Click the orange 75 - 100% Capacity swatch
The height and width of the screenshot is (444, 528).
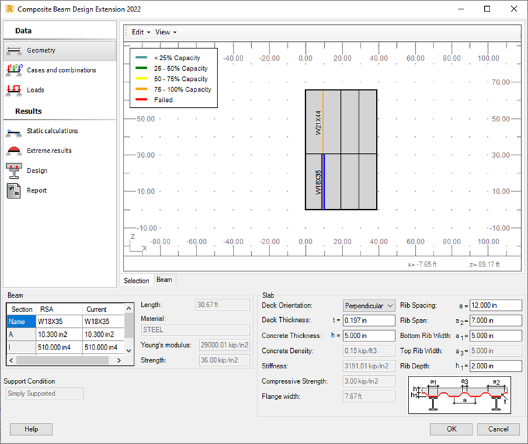pos(142,89)
